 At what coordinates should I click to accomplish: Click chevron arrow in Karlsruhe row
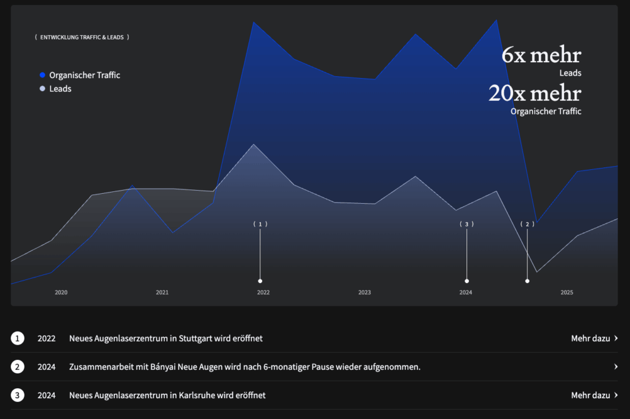click(616, 395)
